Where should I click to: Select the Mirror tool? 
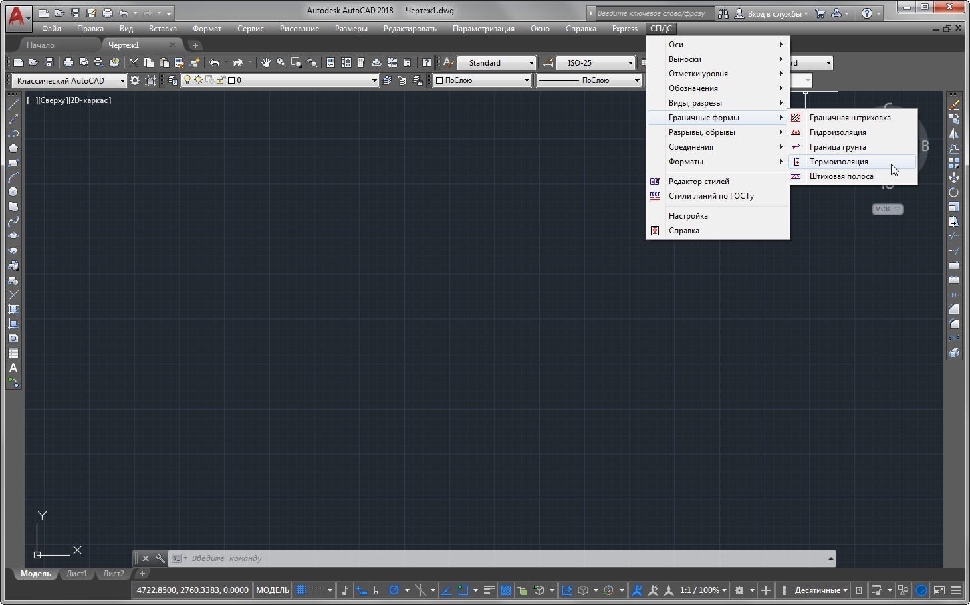coord(954,134)
